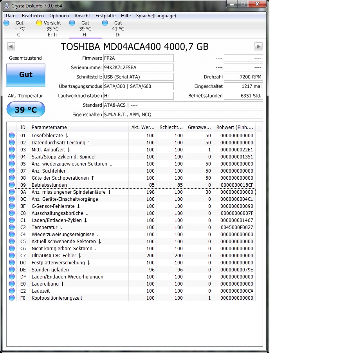Viewport: 339px width, 353px height.
Task: Click the Parametername column header
Action: pyautogui.click(x=79, y=127)
